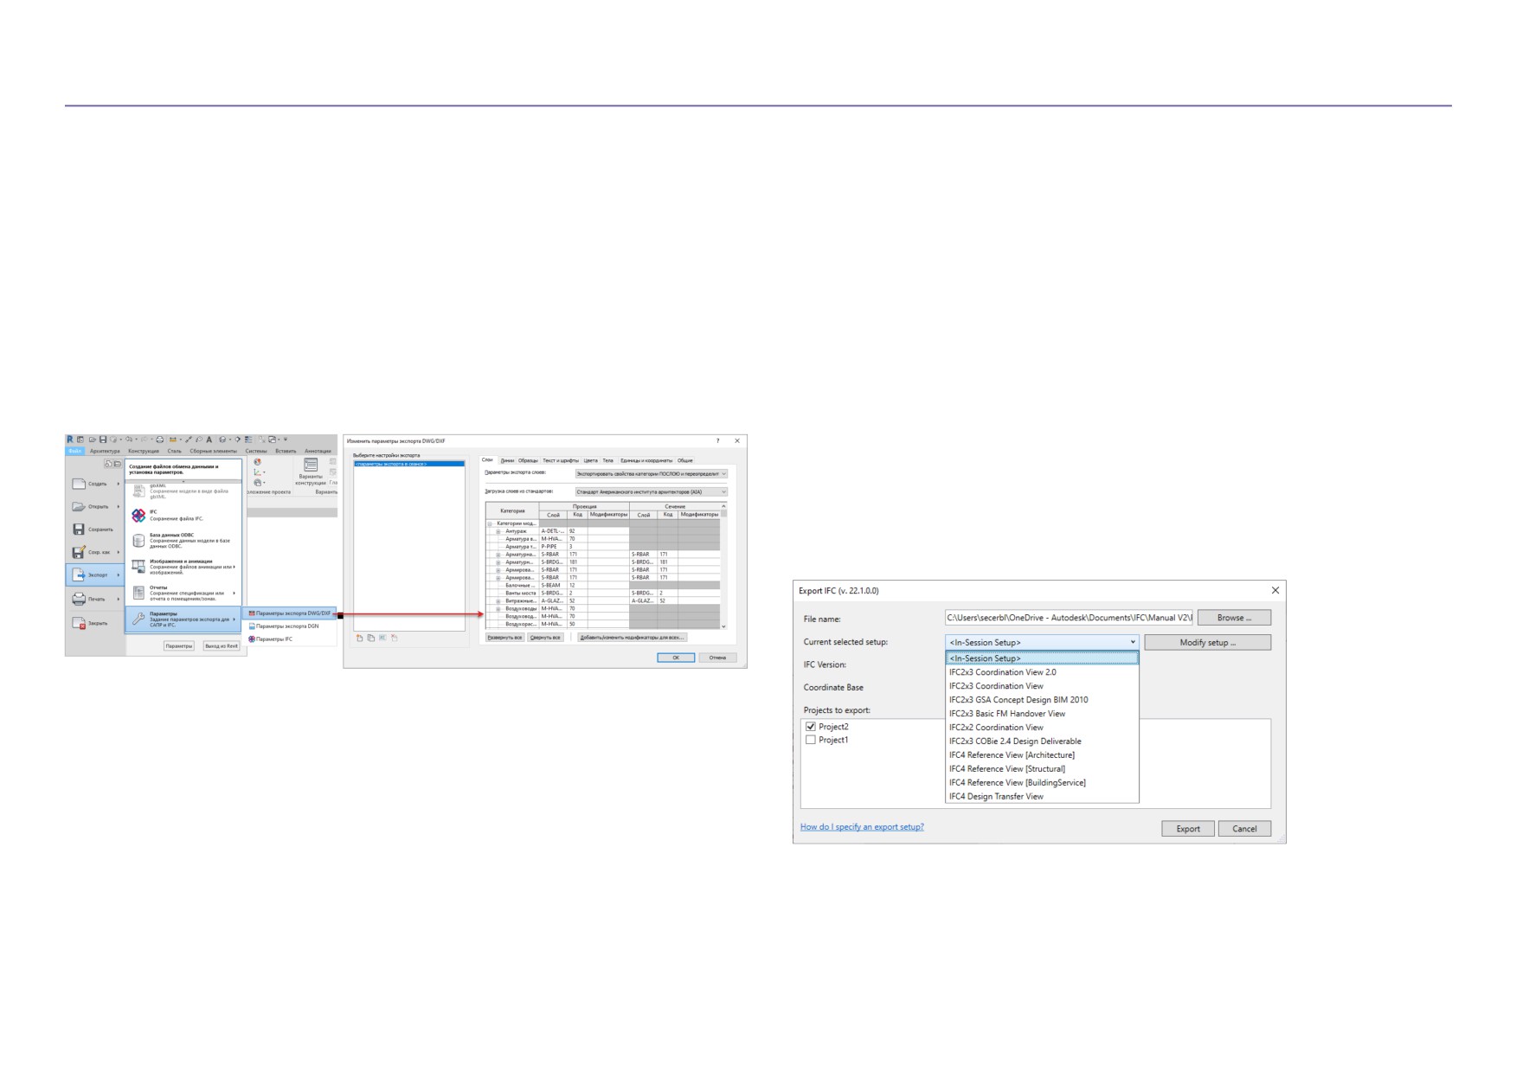Click the new export setup icon below setups list
The height and width of the screenshot is (1072, 1516).
click(359, 638)
